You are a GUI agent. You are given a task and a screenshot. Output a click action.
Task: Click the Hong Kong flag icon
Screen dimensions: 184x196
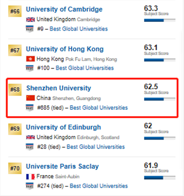tap(30, 59)
